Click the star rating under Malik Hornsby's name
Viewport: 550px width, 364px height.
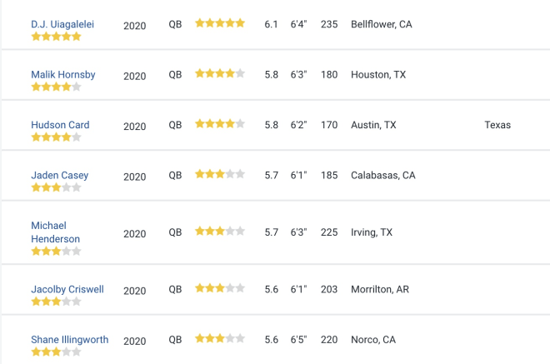click(x=56, y=87)
